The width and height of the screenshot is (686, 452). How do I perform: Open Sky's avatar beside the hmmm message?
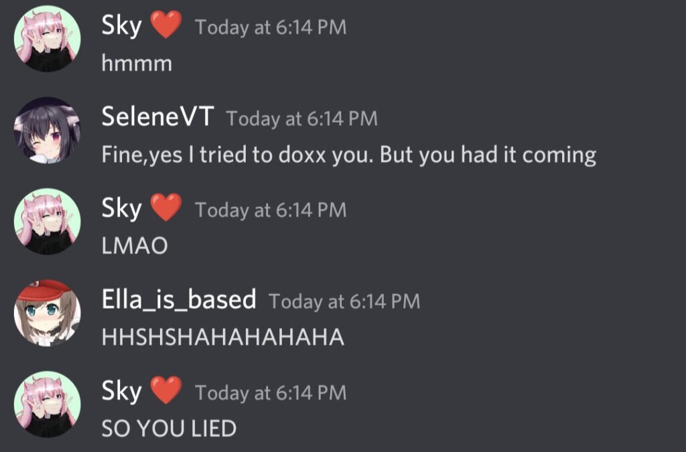(x=48, y=38)
